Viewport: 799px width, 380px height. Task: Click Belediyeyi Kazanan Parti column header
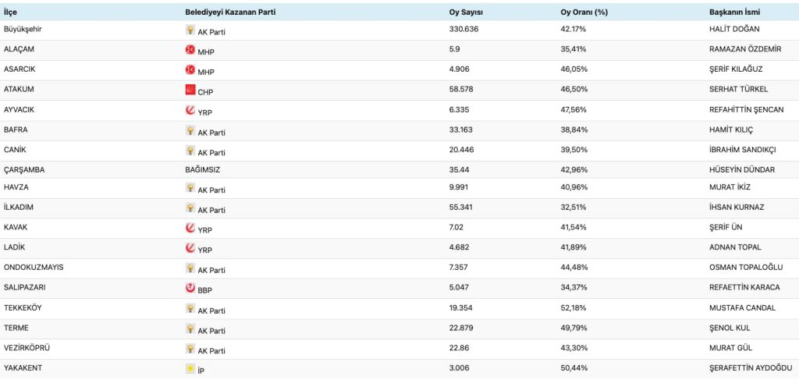click(x=230, y=12)
